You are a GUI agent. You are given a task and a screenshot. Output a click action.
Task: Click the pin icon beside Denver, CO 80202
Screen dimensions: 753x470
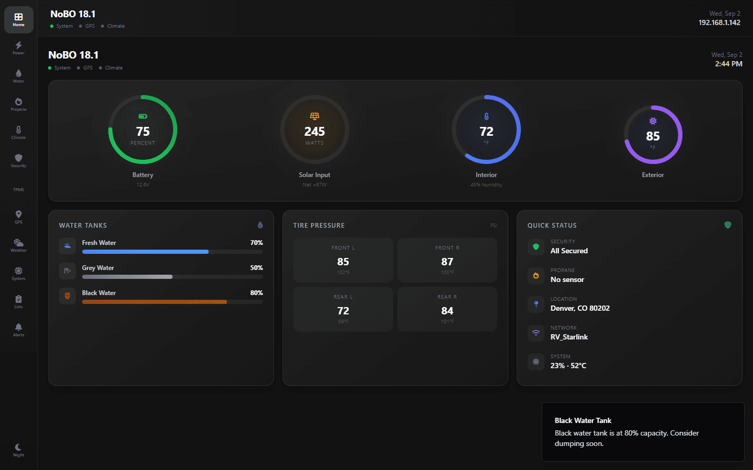[536, 304]
